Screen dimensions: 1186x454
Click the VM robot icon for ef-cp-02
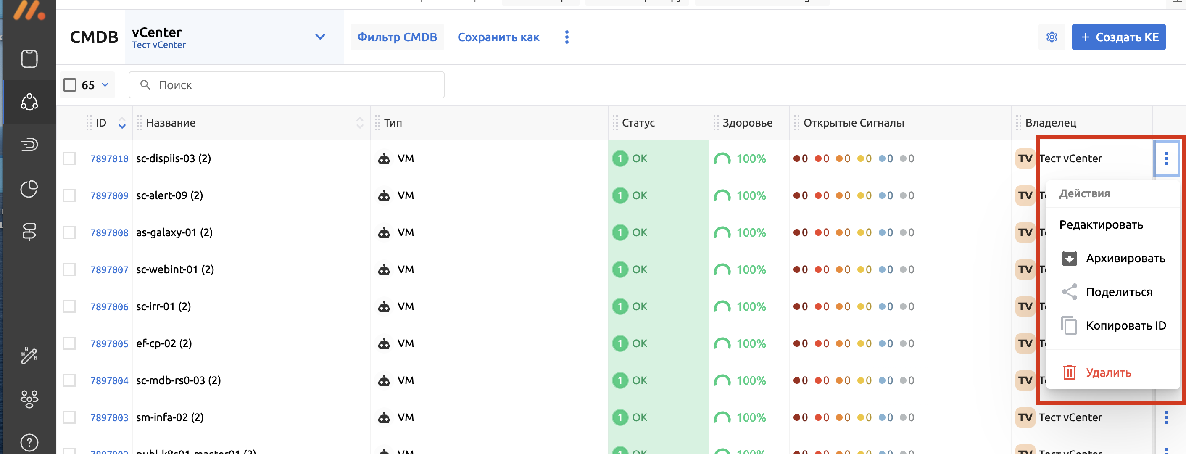point(384,343)
